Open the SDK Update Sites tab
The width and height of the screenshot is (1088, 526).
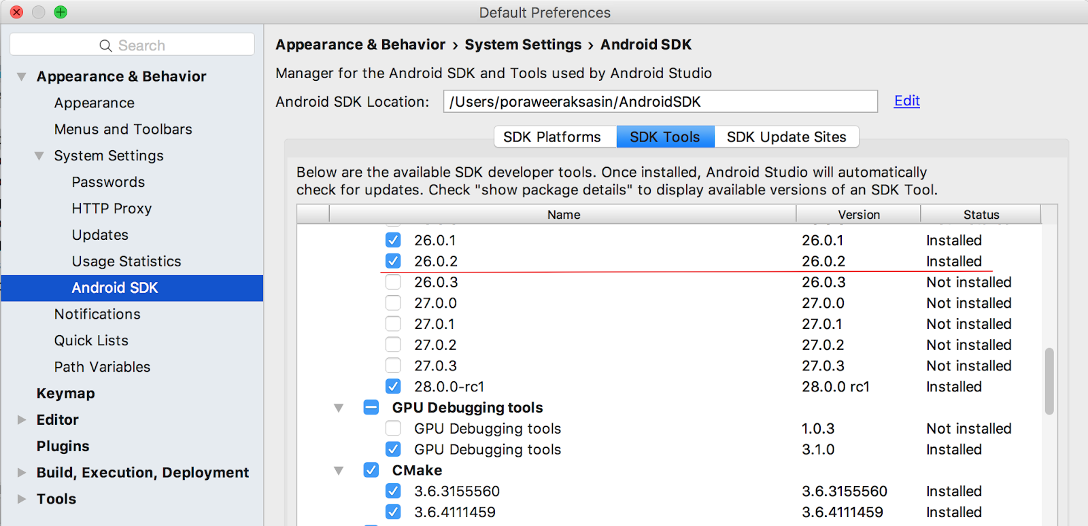point(787,137)
